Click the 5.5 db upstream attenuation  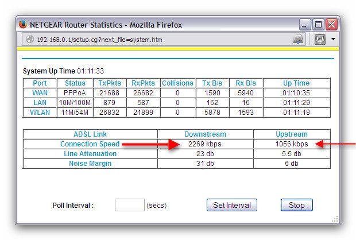tap(292, 154)
